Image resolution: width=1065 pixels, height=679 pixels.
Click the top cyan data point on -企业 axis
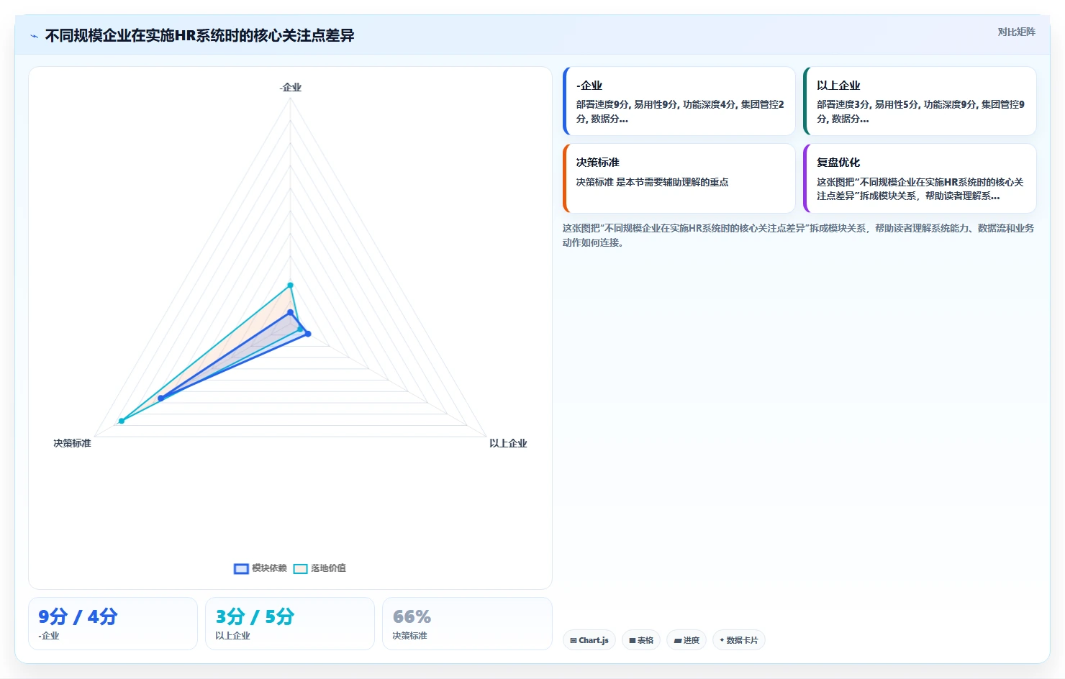[x=291, y=286]
